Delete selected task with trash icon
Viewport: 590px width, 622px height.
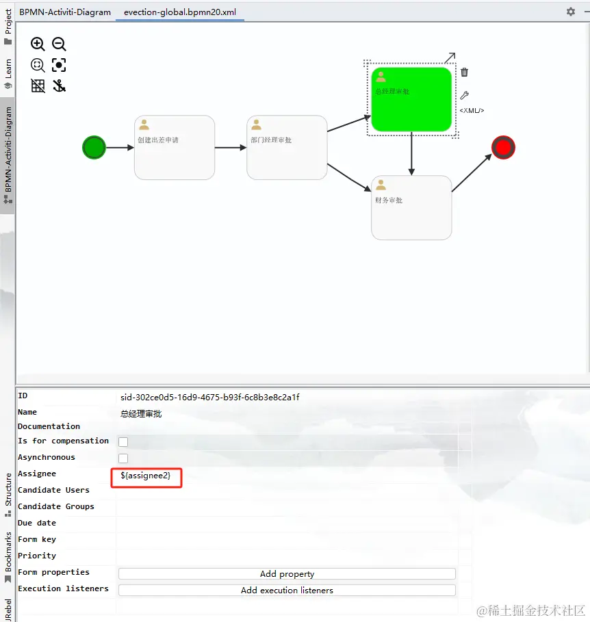coord(464,73)
